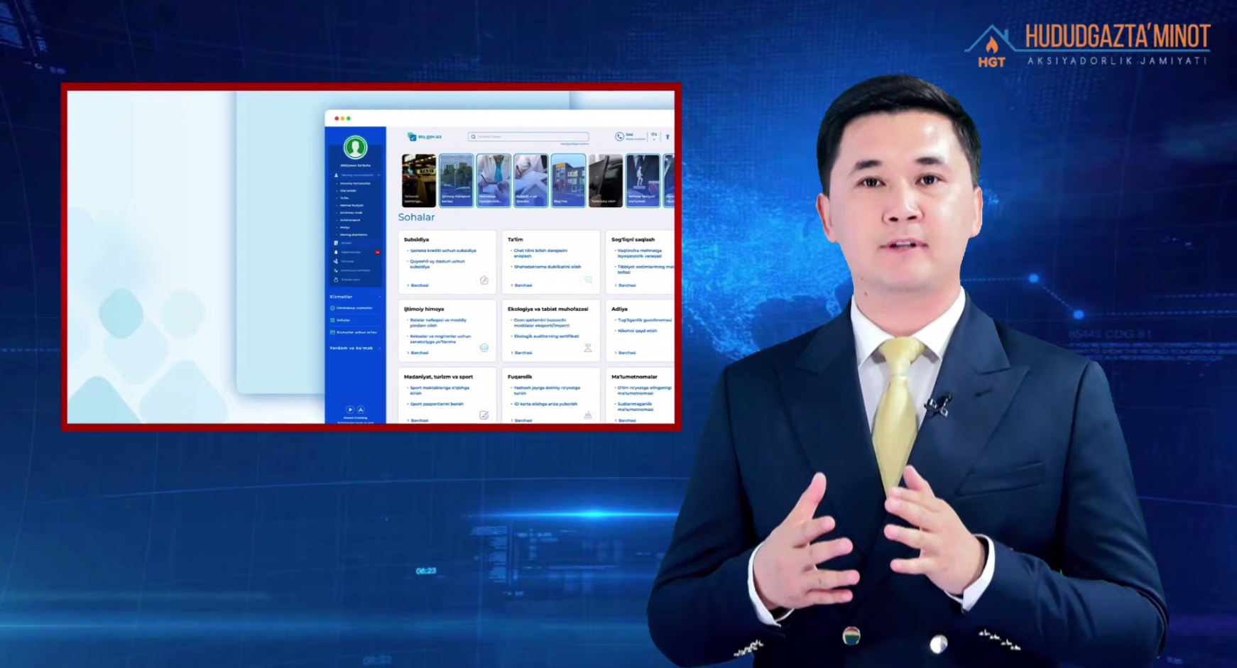Open Shahodatnoma dublikatini olish link

coord(547,267)
